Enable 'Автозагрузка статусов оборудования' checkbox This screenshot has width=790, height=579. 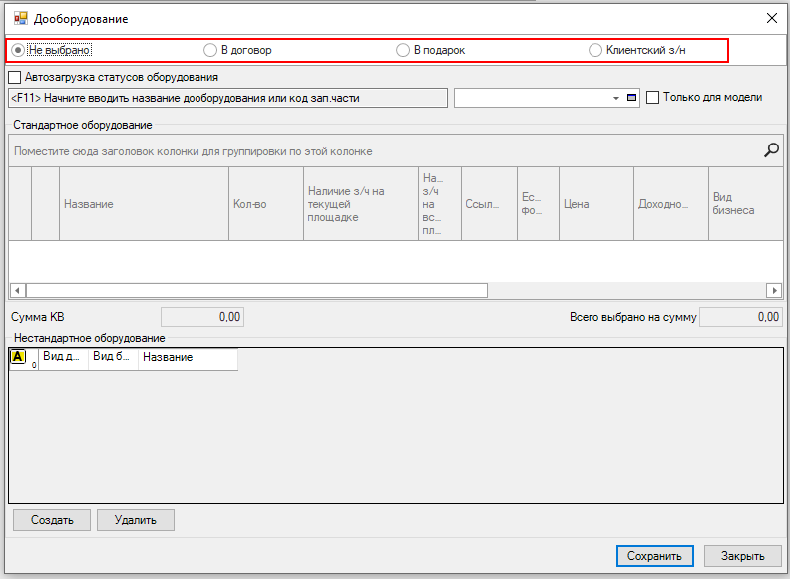15,77
